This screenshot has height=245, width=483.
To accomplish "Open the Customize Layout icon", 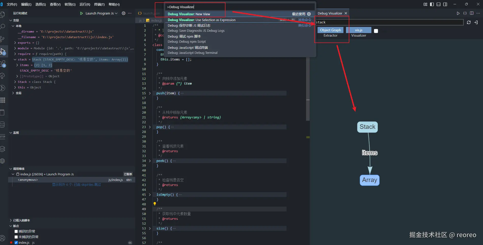I will [425, 4].
